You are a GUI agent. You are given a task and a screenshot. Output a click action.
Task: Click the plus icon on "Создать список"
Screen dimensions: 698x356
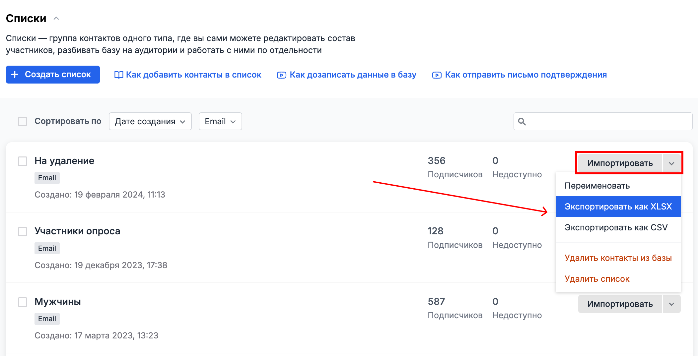[15, 74]
